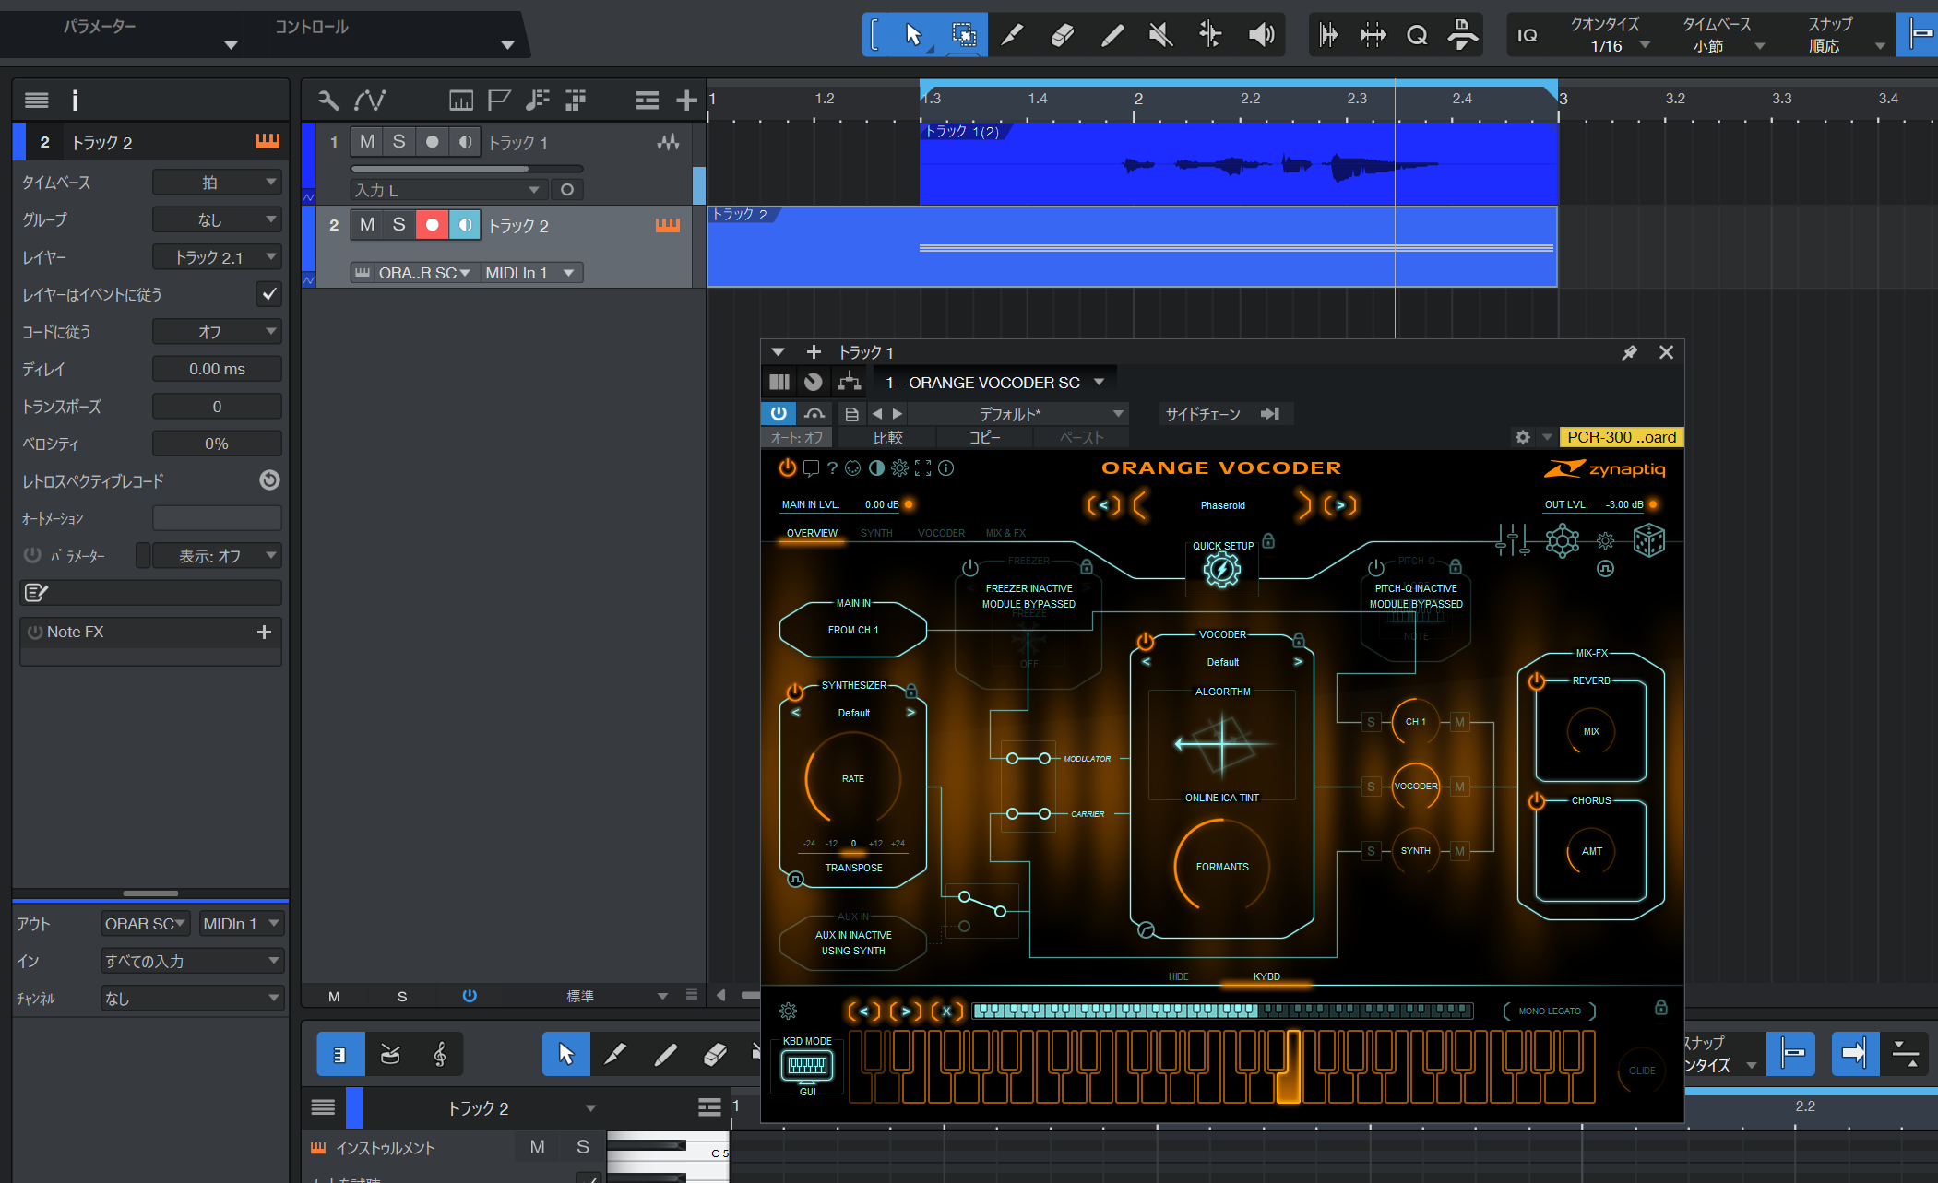Click the ディレイ 0.00 ms field
Image resolution: width=1938 pixels, height=1183 pixels.
point(217,369)
